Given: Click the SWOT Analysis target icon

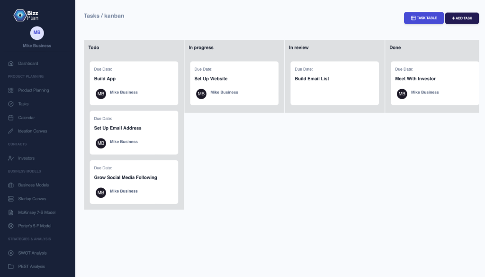Looking at the screenshot, I should (x=11, y=253).
